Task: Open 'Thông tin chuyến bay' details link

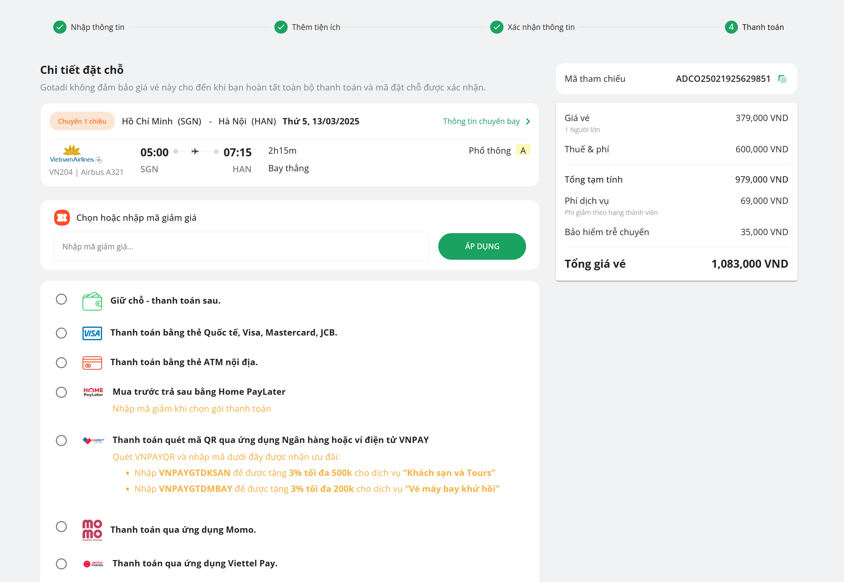Action: [x=481, y=121]
